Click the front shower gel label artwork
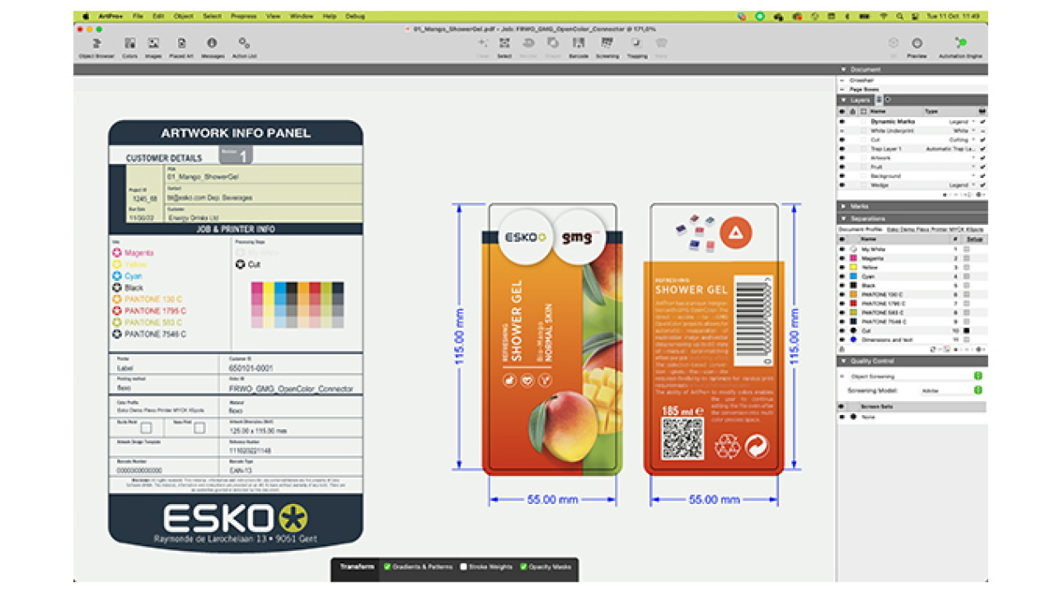This screenshot has width=1055, height=593. coord(552,339)
